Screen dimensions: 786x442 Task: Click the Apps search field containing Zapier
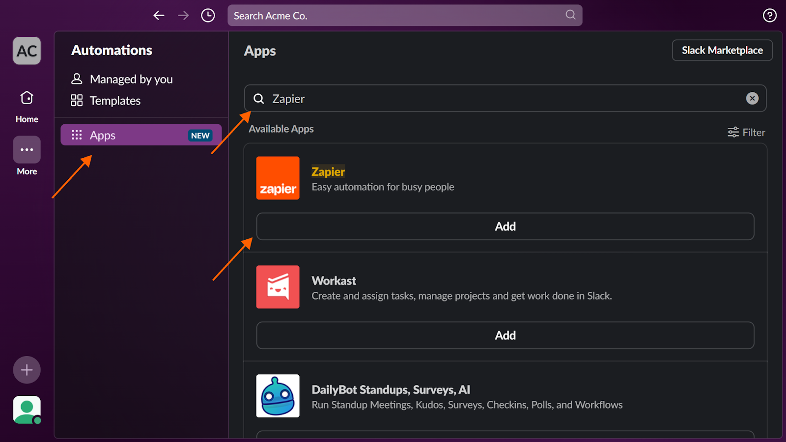tap(505, 98)
